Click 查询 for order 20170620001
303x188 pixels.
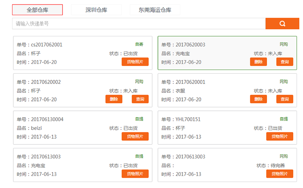[285, 99]
